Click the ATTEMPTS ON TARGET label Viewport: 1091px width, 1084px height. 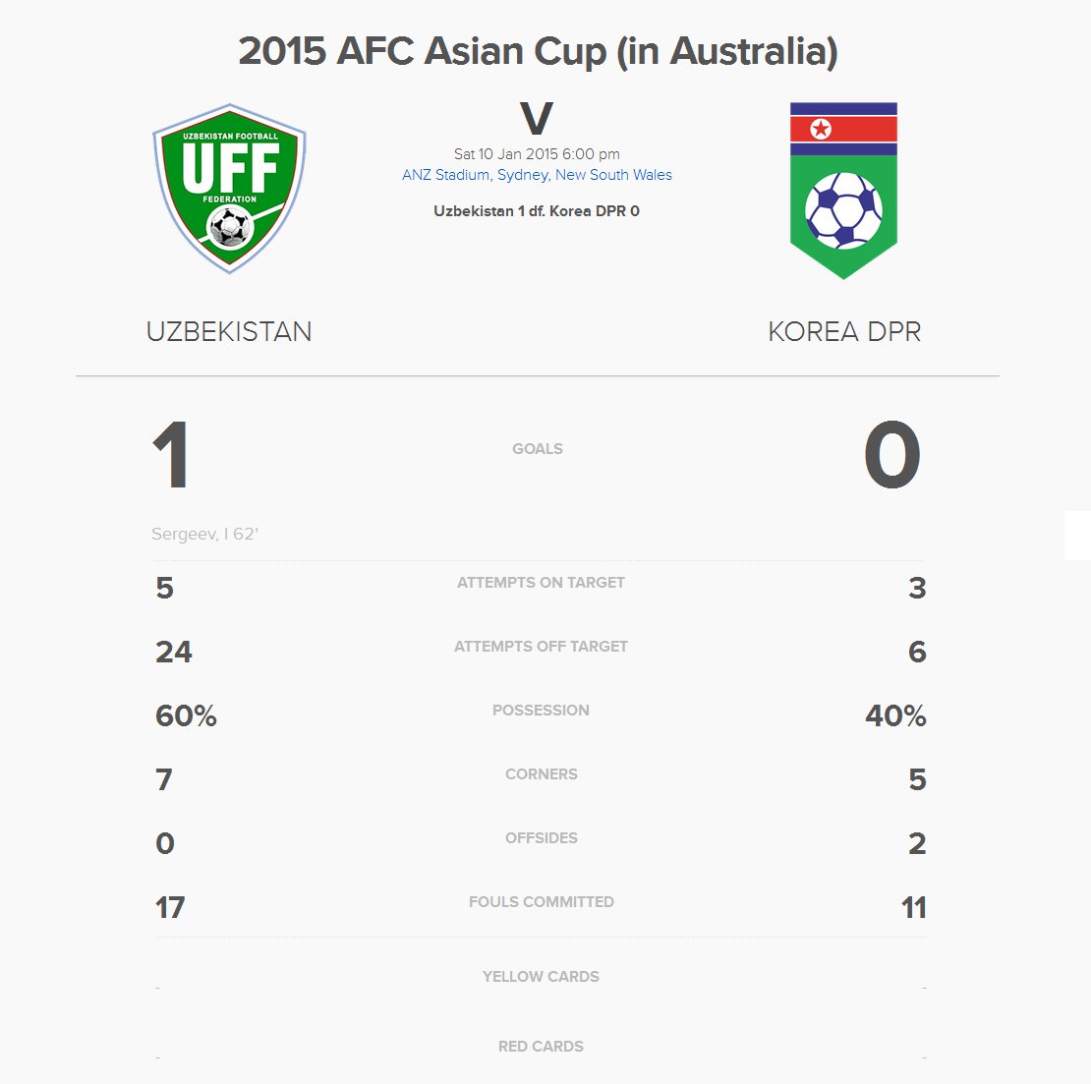pos(541,583)
